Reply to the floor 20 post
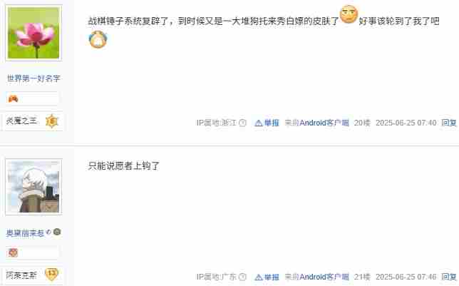Image resolution: width=459 pixels, height=286 pixels. [x=449, y=123]
